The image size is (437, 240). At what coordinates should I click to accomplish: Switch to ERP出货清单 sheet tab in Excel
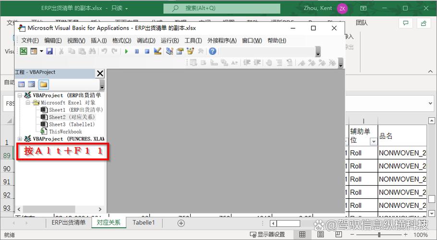tap(69, 222)
